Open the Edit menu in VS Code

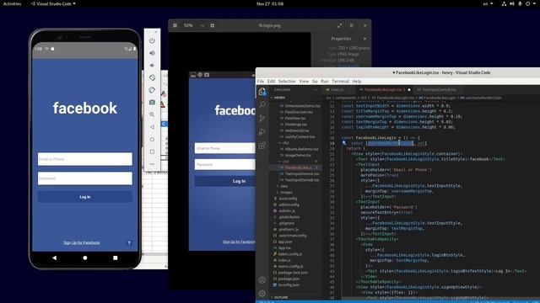[272, 82]
